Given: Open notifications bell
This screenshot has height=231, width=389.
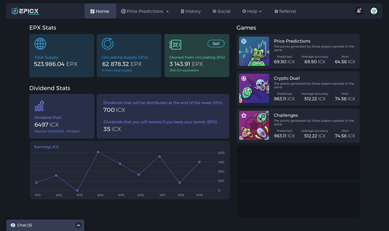Looking at the screenshot, I should tap(359, 11).
